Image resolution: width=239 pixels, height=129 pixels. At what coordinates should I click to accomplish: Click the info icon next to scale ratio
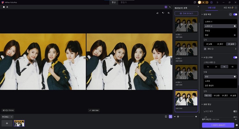[214, 62]
